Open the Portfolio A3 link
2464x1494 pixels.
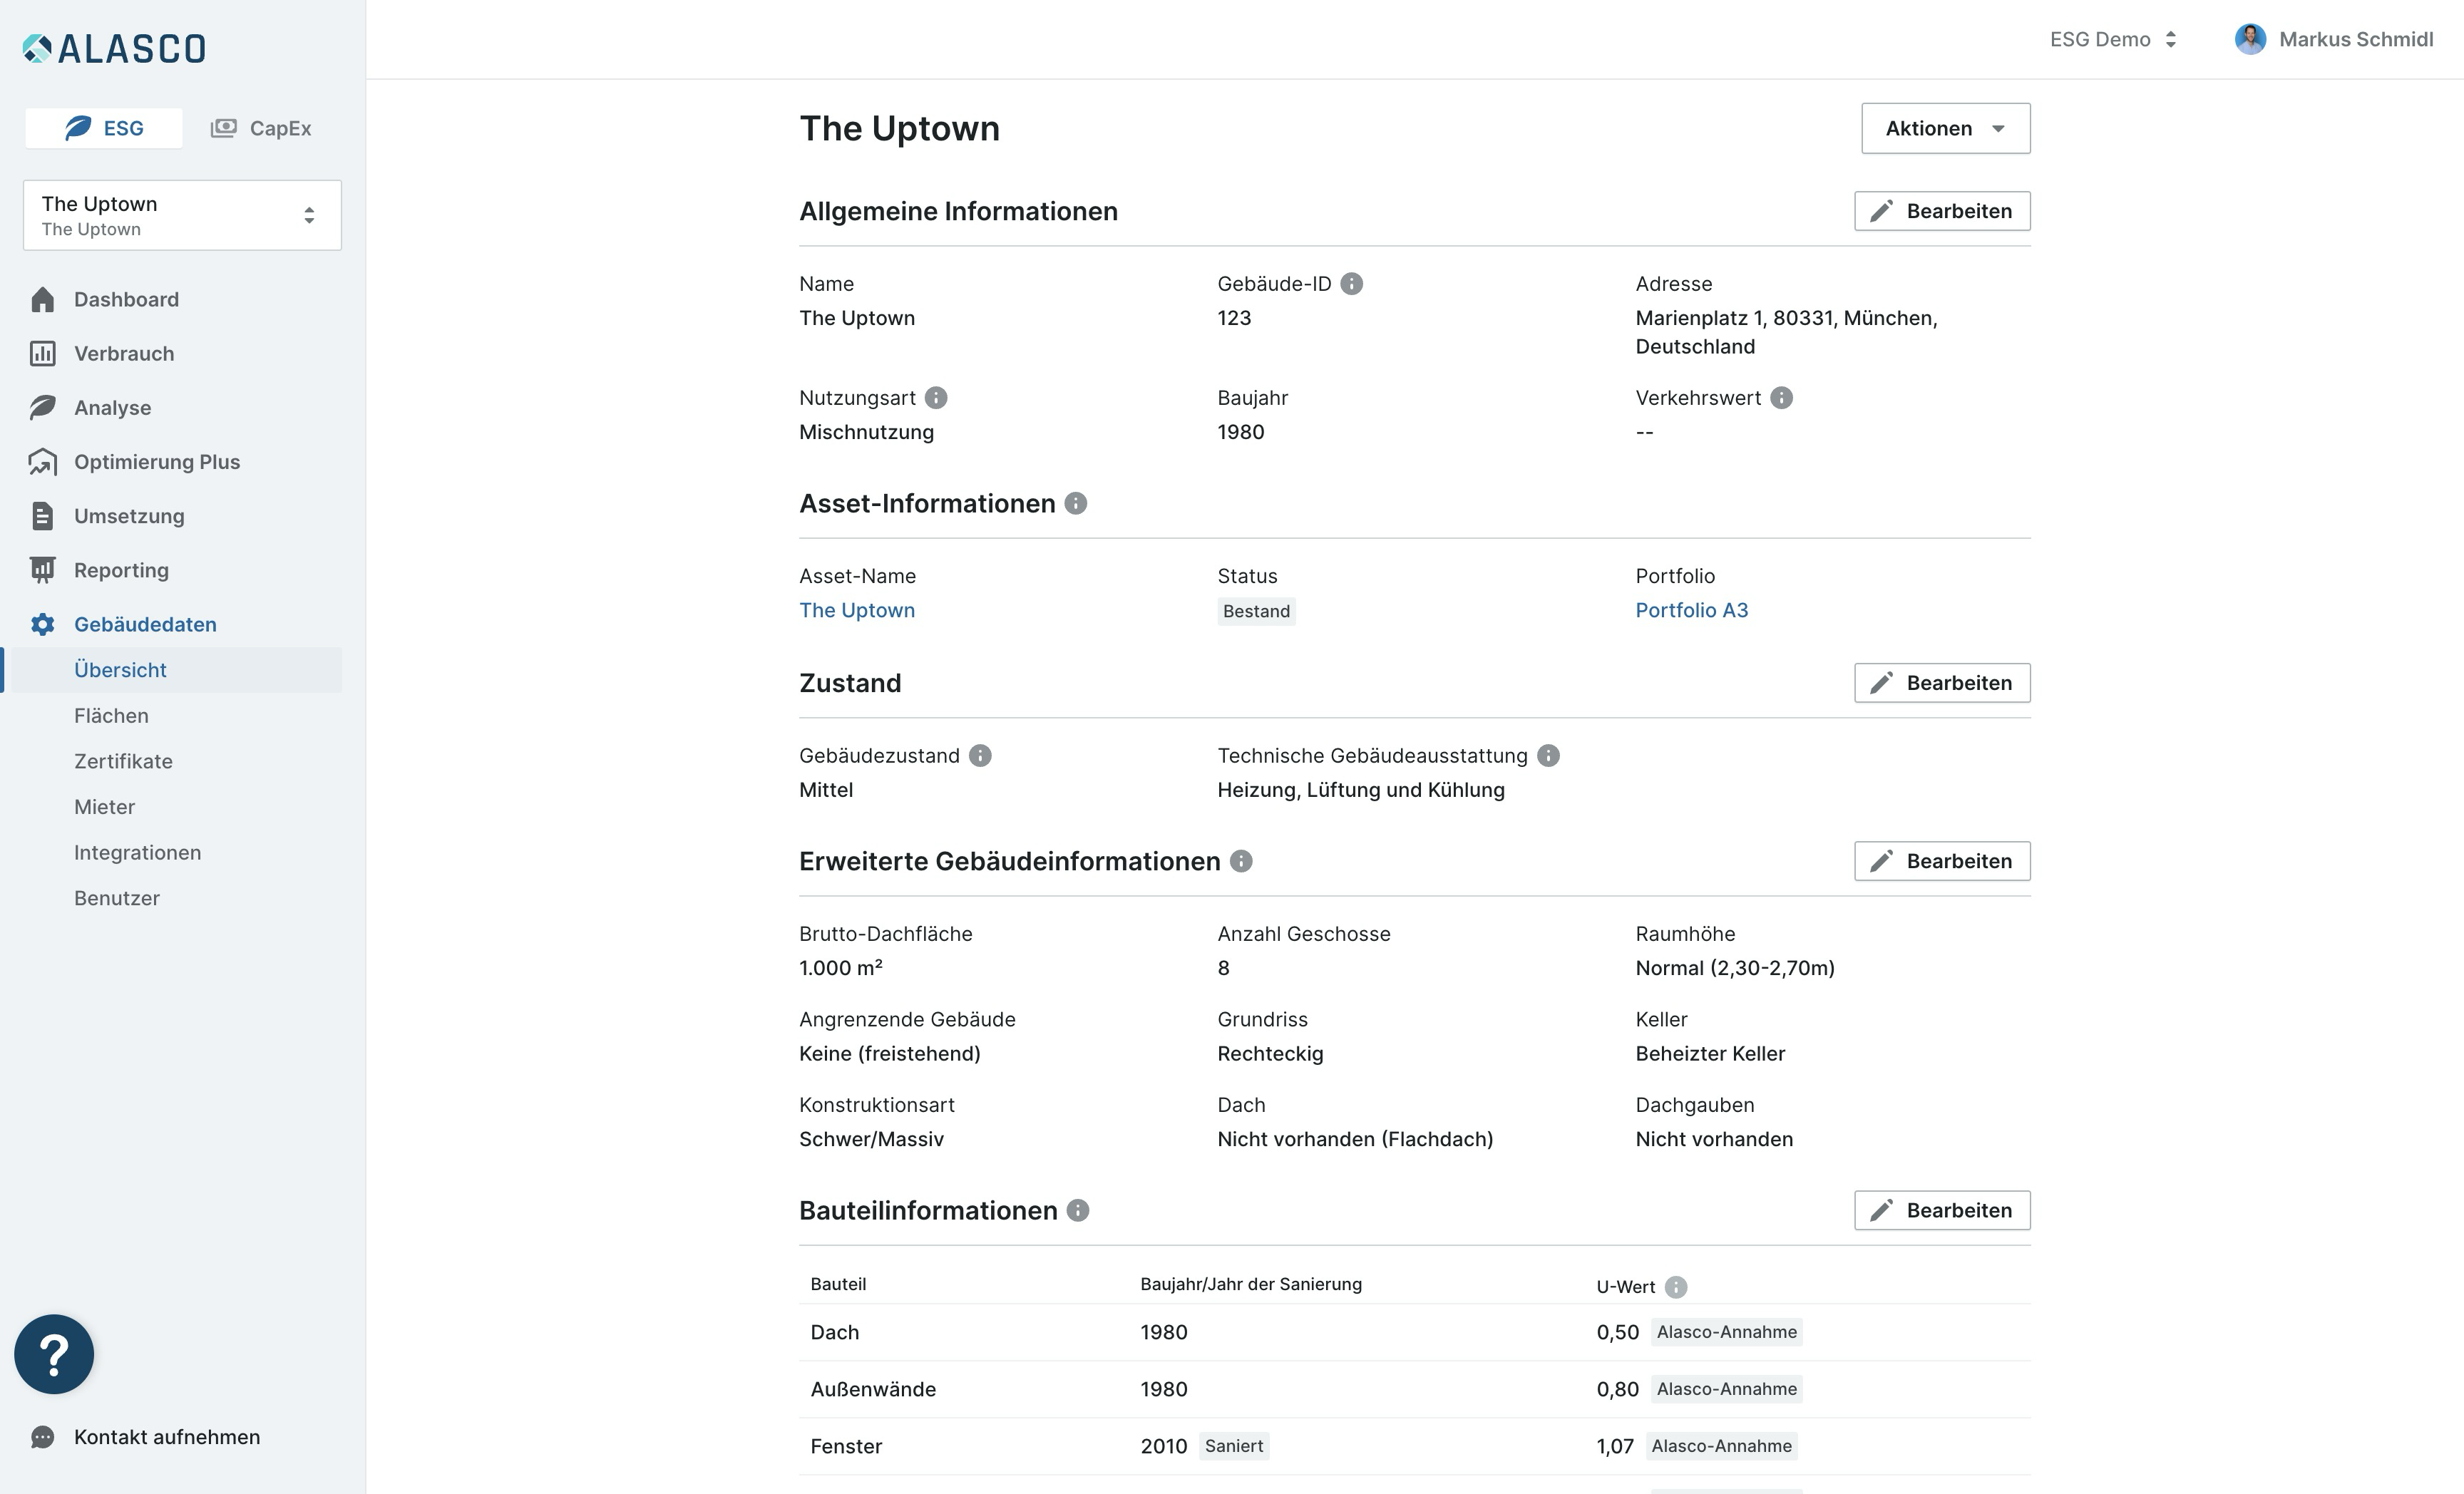(1691, 610)
